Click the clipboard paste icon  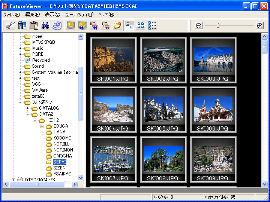(34, 25)
